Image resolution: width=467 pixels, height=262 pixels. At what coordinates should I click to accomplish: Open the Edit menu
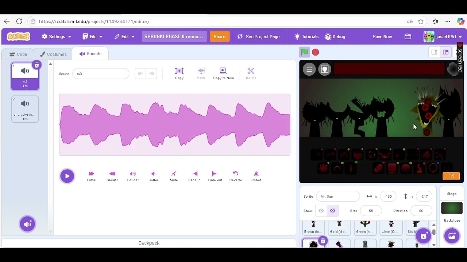124,36
